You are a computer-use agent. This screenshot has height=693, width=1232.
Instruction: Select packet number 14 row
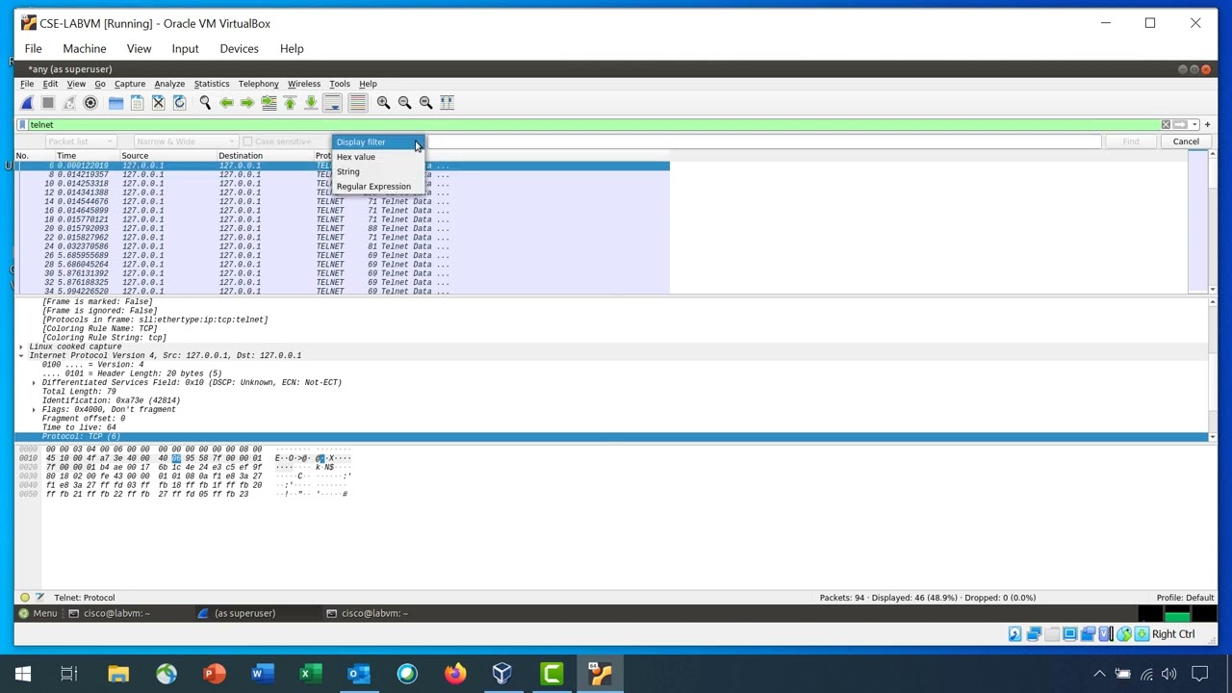pyautogui.click(x=343, y=201)
